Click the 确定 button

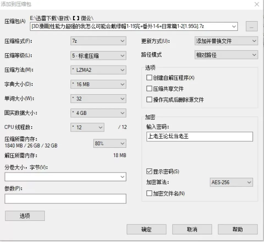tap(147, 229)
